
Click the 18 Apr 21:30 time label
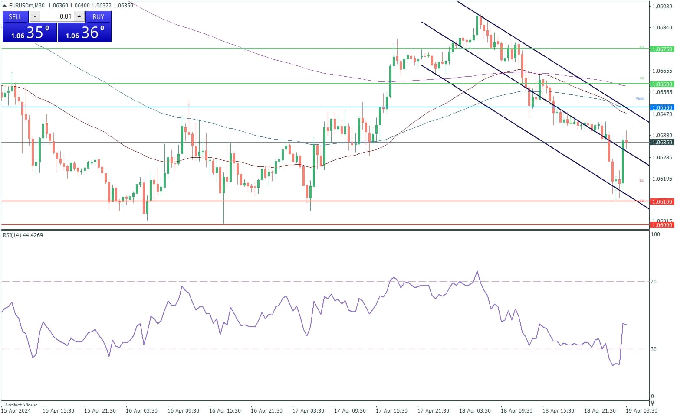tap(600, 411)
